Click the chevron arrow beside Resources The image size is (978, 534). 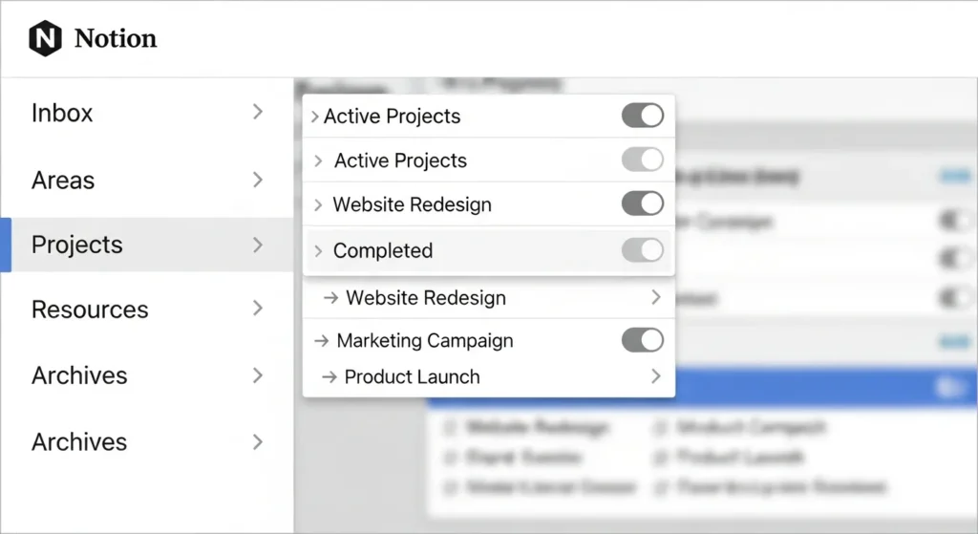257,309
